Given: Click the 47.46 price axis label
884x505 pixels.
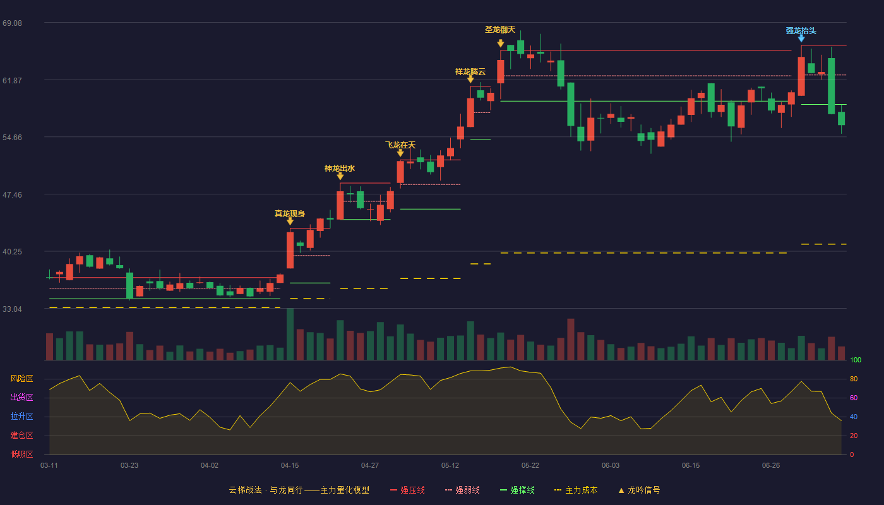Looking at the screenshot, I should pos(12,195).
